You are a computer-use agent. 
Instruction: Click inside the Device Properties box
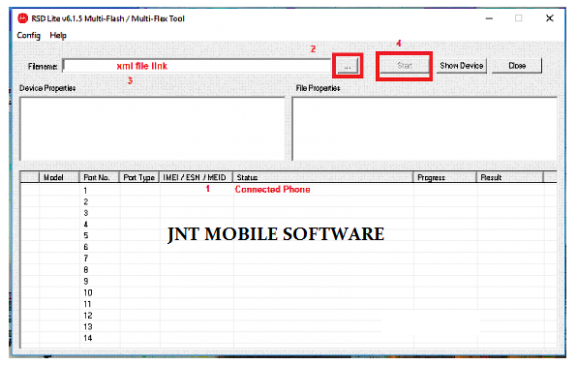coord(152,129)
